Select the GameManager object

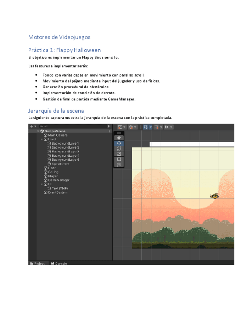(x=59, y=180)
